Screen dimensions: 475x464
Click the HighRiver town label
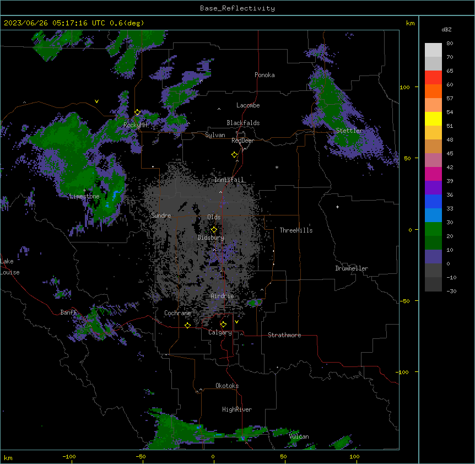237,409
